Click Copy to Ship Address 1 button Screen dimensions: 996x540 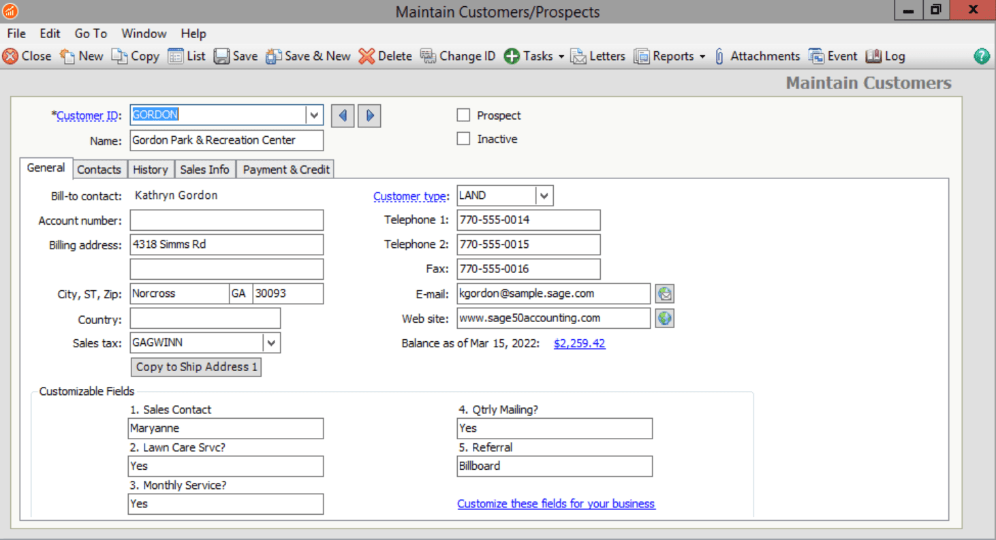click(x=196, y=367)
